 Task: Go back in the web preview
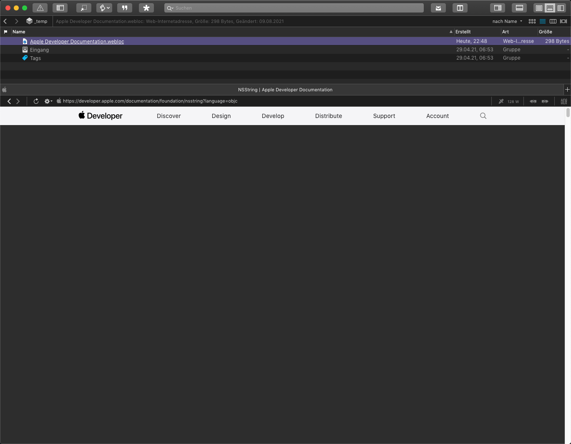coord(9,101)
